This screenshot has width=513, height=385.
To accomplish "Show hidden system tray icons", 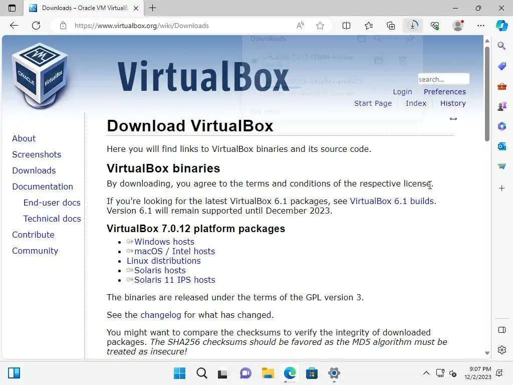I will (426, 373).
